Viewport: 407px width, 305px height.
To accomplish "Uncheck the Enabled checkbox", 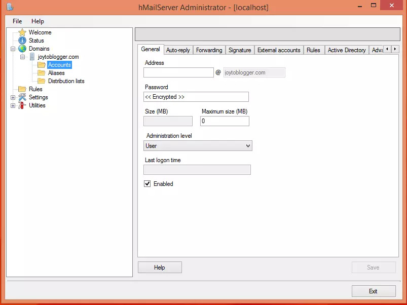I will point(147,184).
